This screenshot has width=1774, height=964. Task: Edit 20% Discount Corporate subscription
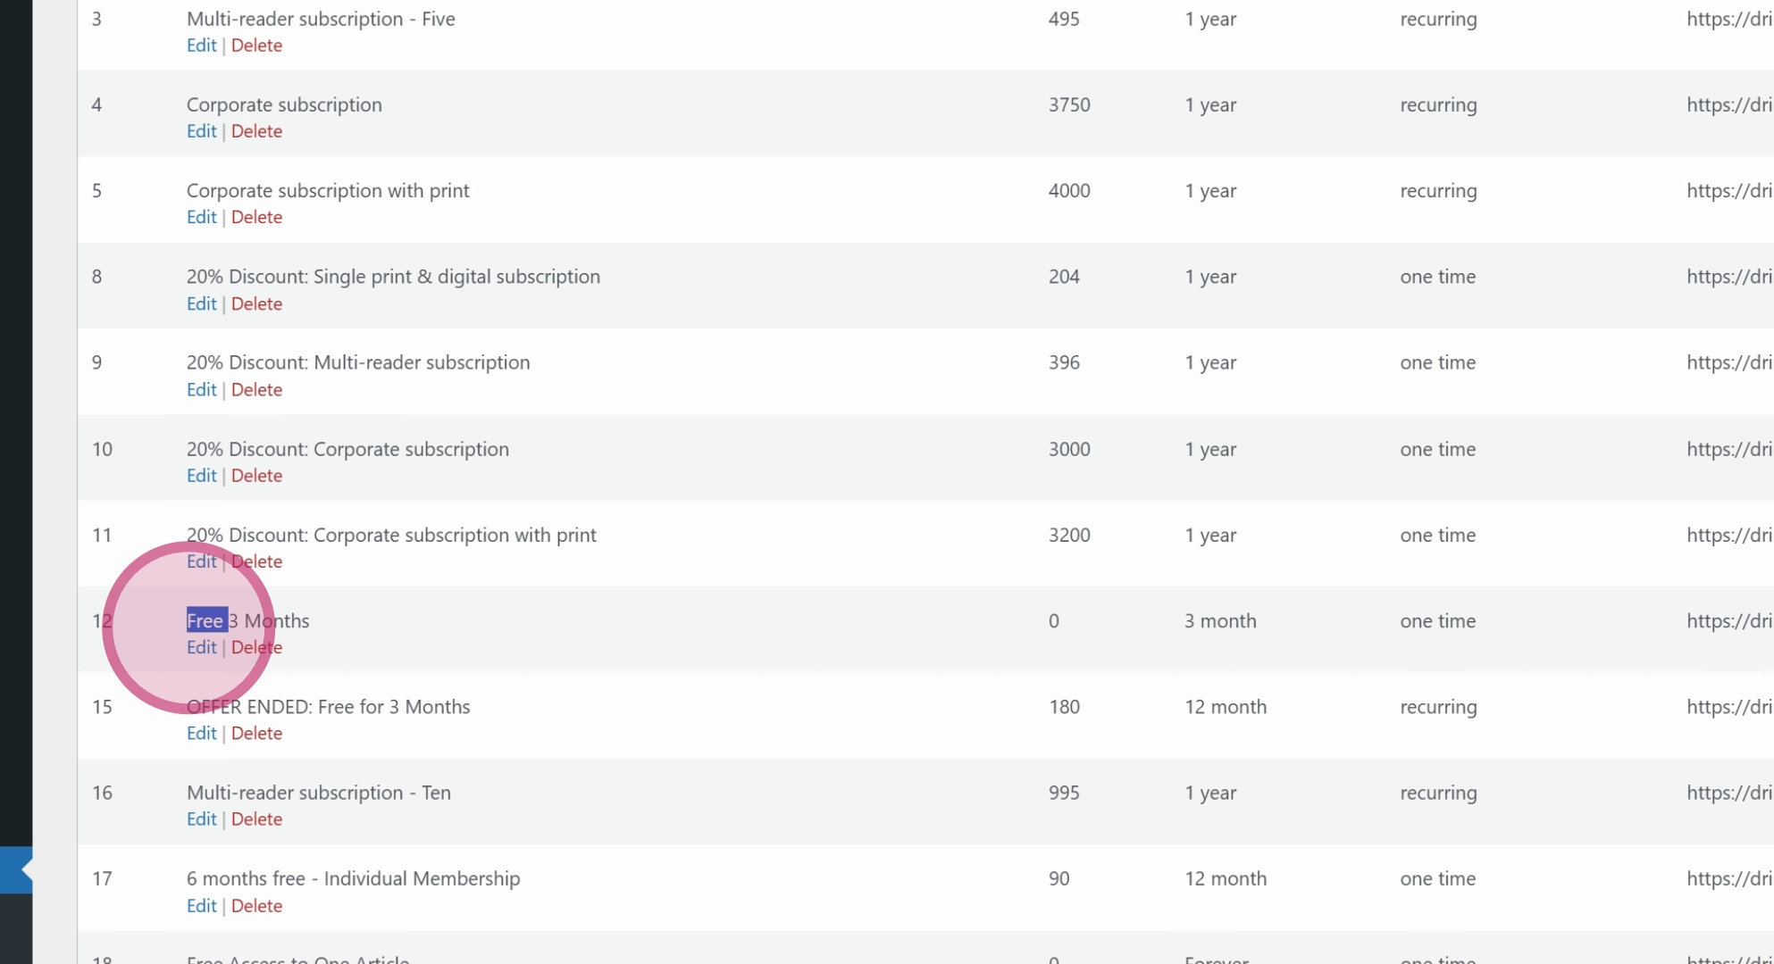pos(202,476)
